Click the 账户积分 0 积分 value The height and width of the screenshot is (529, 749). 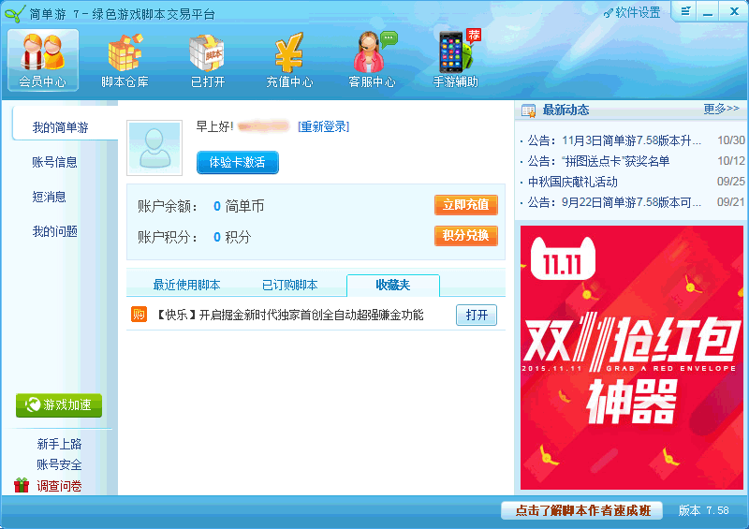[x=232, y=237]
